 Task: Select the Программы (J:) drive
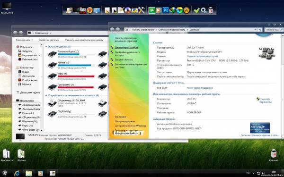click(x=71, y=87)
